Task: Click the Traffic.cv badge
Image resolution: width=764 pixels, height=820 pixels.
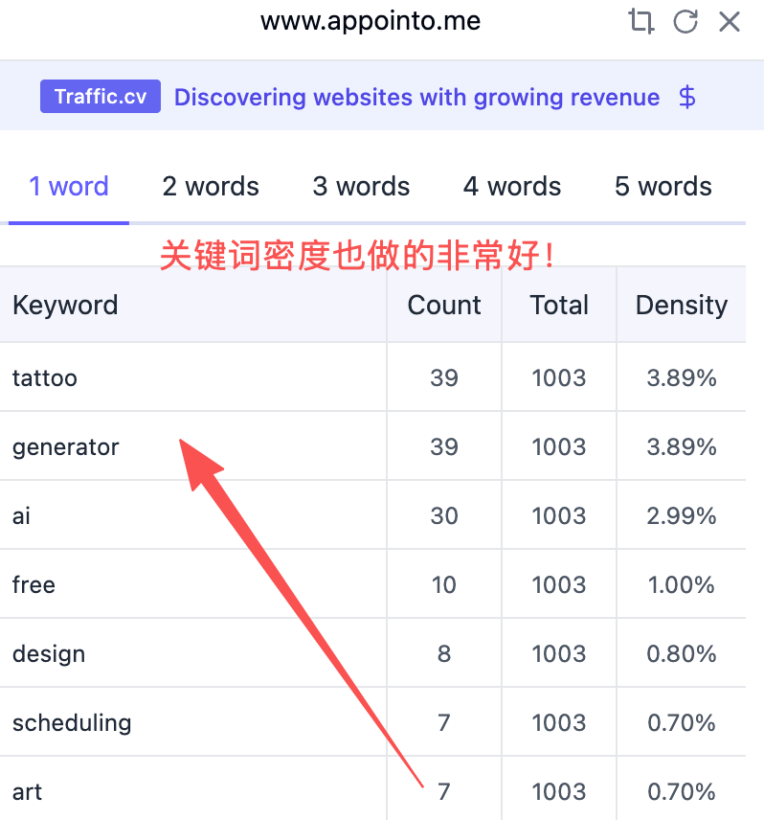Action: [x=100, y=97]
